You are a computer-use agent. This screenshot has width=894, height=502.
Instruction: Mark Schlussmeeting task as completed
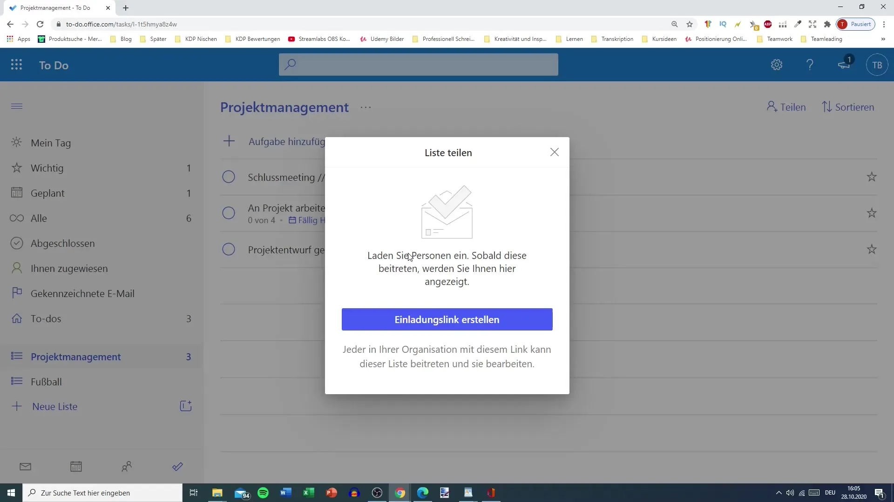coord(229,177)
